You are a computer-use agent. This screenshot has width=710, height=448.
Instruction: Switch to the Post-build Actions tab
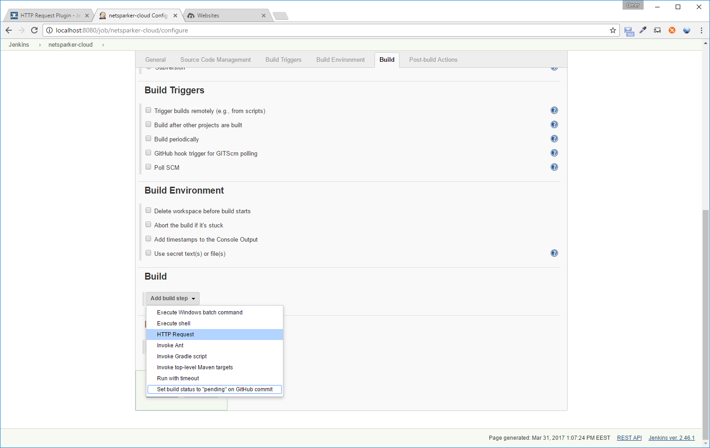point(433,59)
